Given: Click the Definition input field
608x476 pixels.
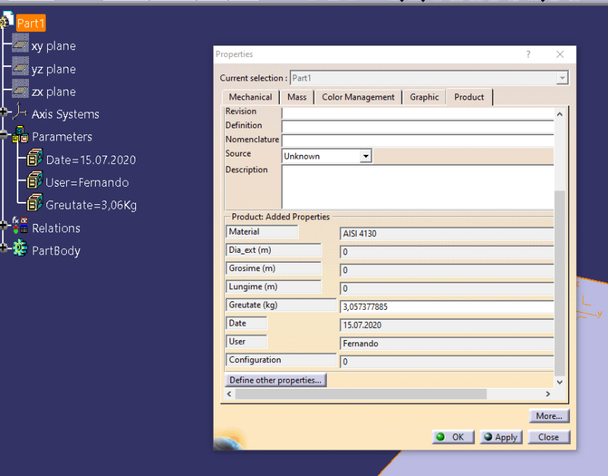Looking at the screenshot, I should [x=418, y=127].
